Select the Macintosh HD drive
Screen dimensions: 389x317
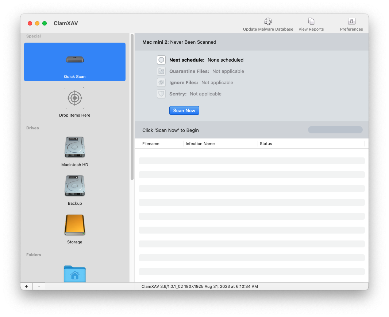point(75,147)
